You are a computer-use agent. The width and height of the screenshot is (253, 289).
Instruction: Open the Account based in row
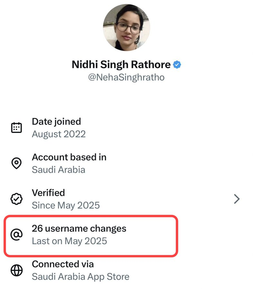(x=126, y=163)
